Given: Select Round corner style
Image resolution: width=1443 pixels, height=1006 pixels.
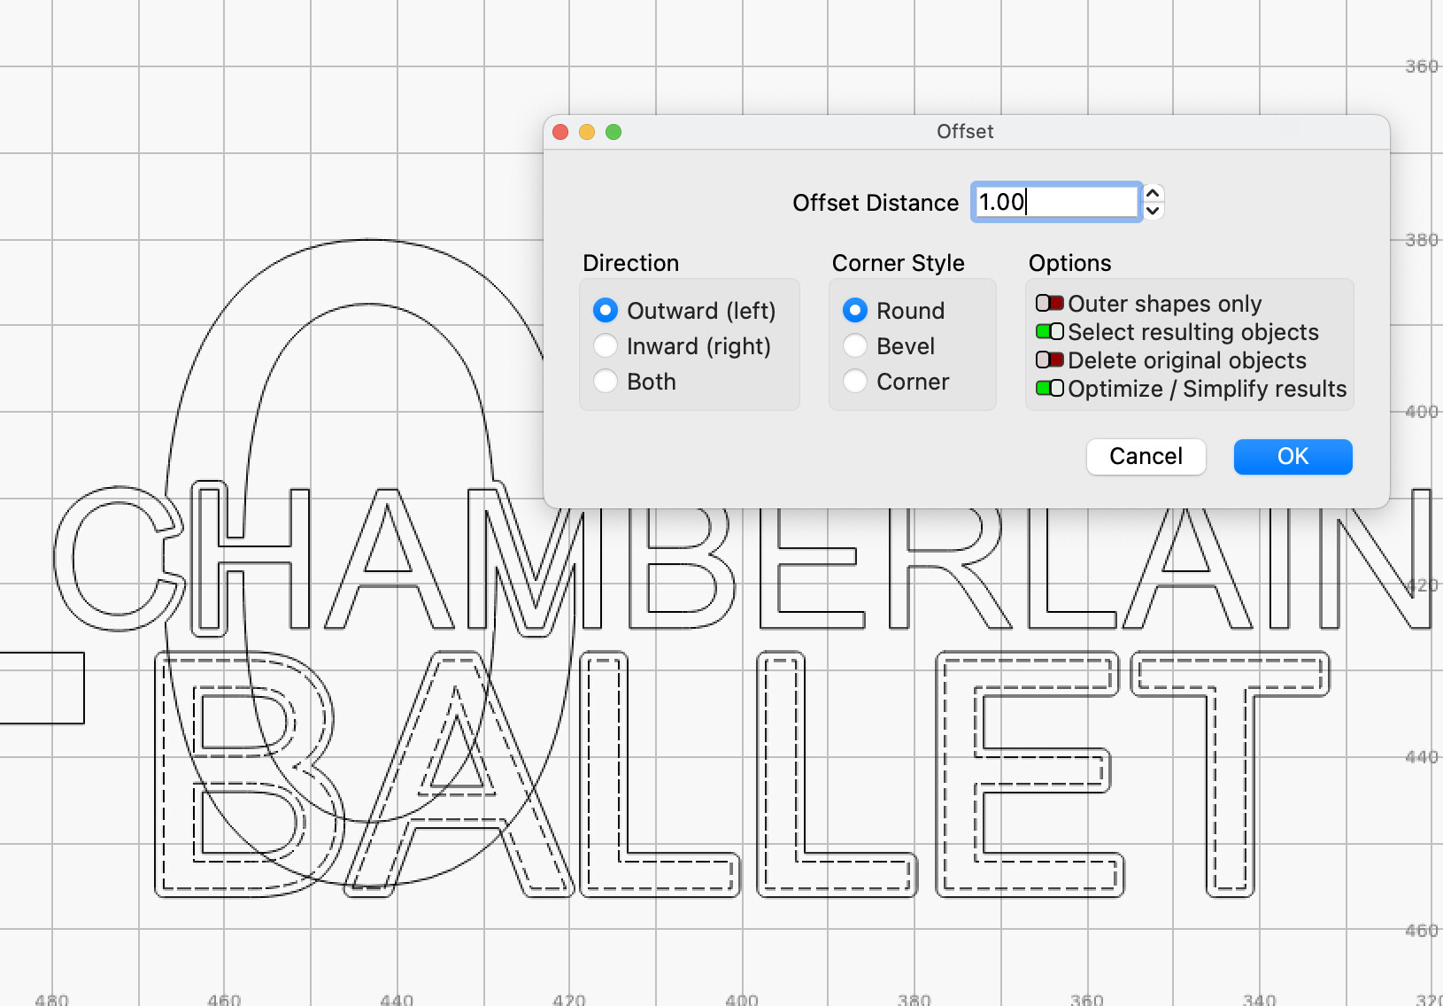Looking at the screenshot, I should (855, 311).
